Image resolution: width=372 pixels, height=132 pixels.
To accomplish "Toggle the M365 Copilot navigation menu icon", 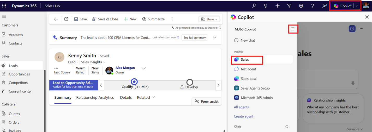I will point(293,29).
